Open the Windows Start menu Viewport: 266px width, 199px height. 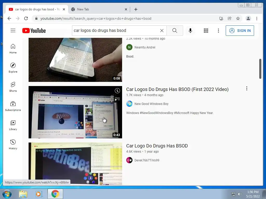(x=7, y=194)
